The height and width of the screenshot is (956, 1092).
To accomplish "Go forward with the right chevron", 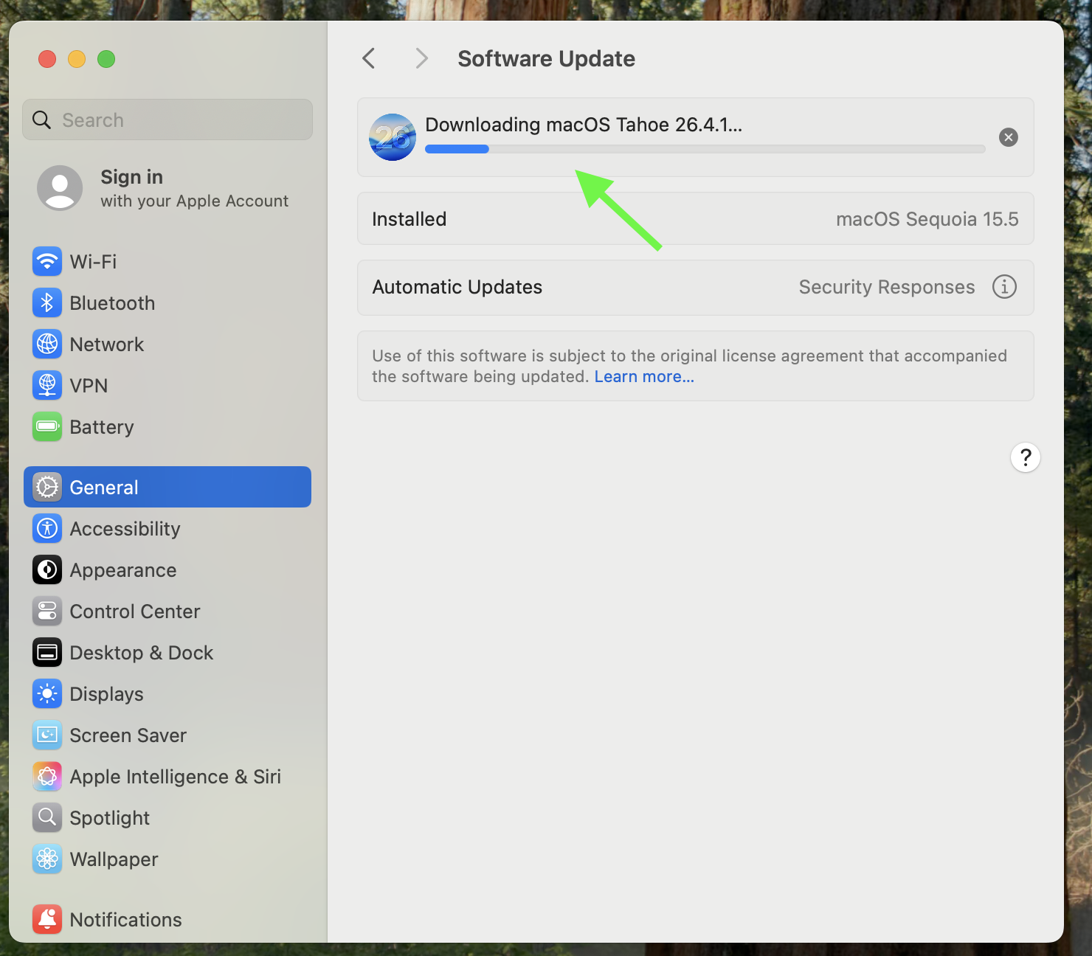I will coord(421,58).
